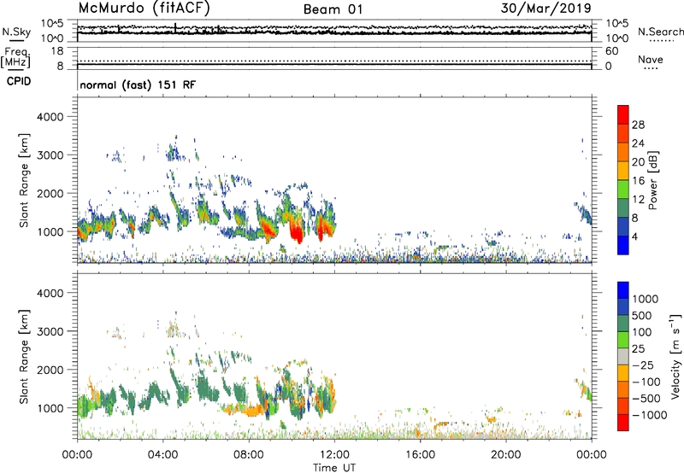Click the '16:00' time axis tick label
The image size is (684, 473).
click(x=420, y=455)
